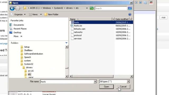Click the Back arrow navigation button
The width and height of the screenshot is (169, 95).
[12, 8]
